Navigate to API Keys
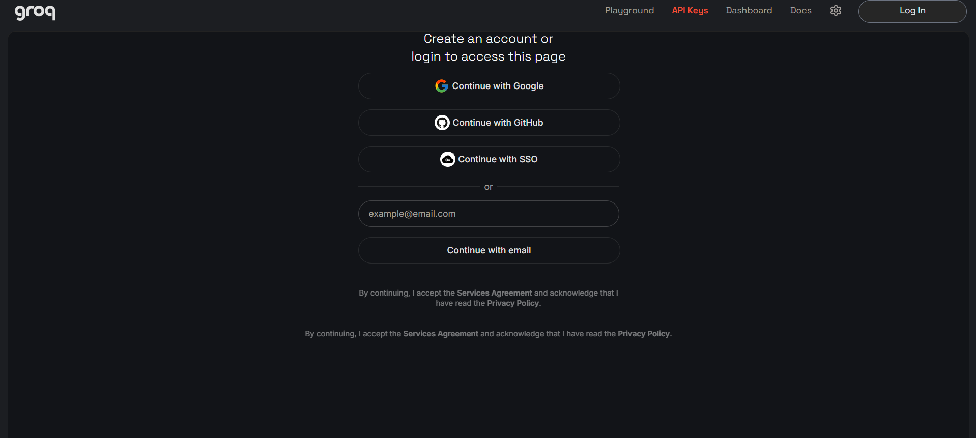The height and width of the screenshot is (438, 976). click(x=690, y=10)
